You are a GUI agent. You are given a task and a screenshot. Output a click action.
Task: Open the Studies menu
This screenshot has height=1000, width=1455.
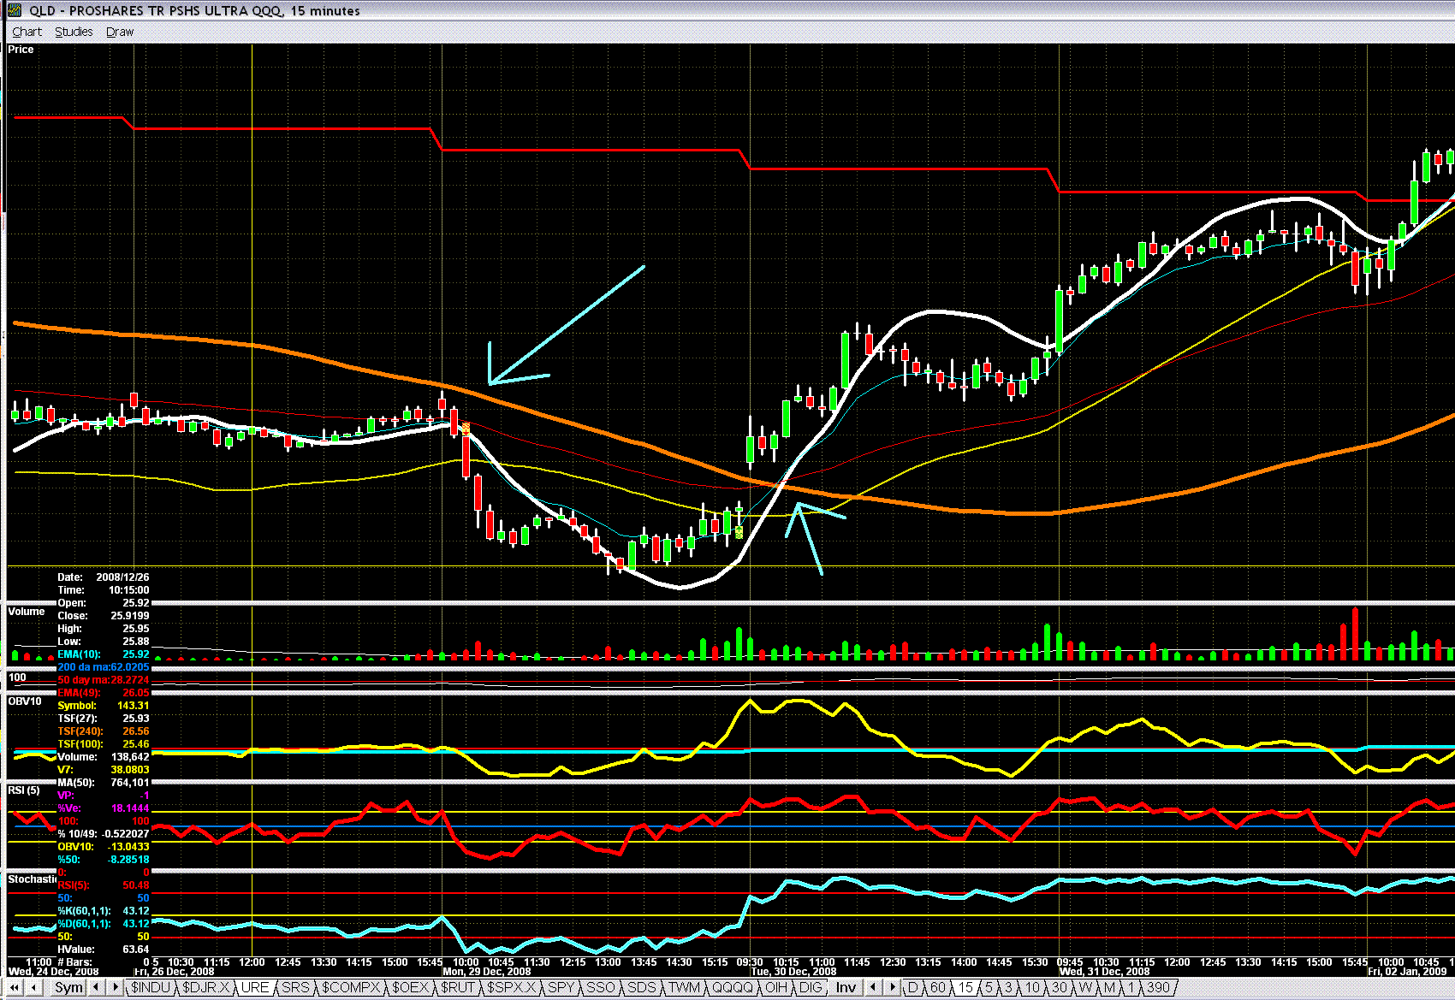tap(74, 32)
